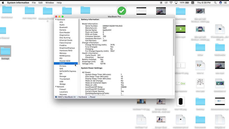Select Bluetooth in hardware list
The image size is (229, 129).
coord(63,27)
